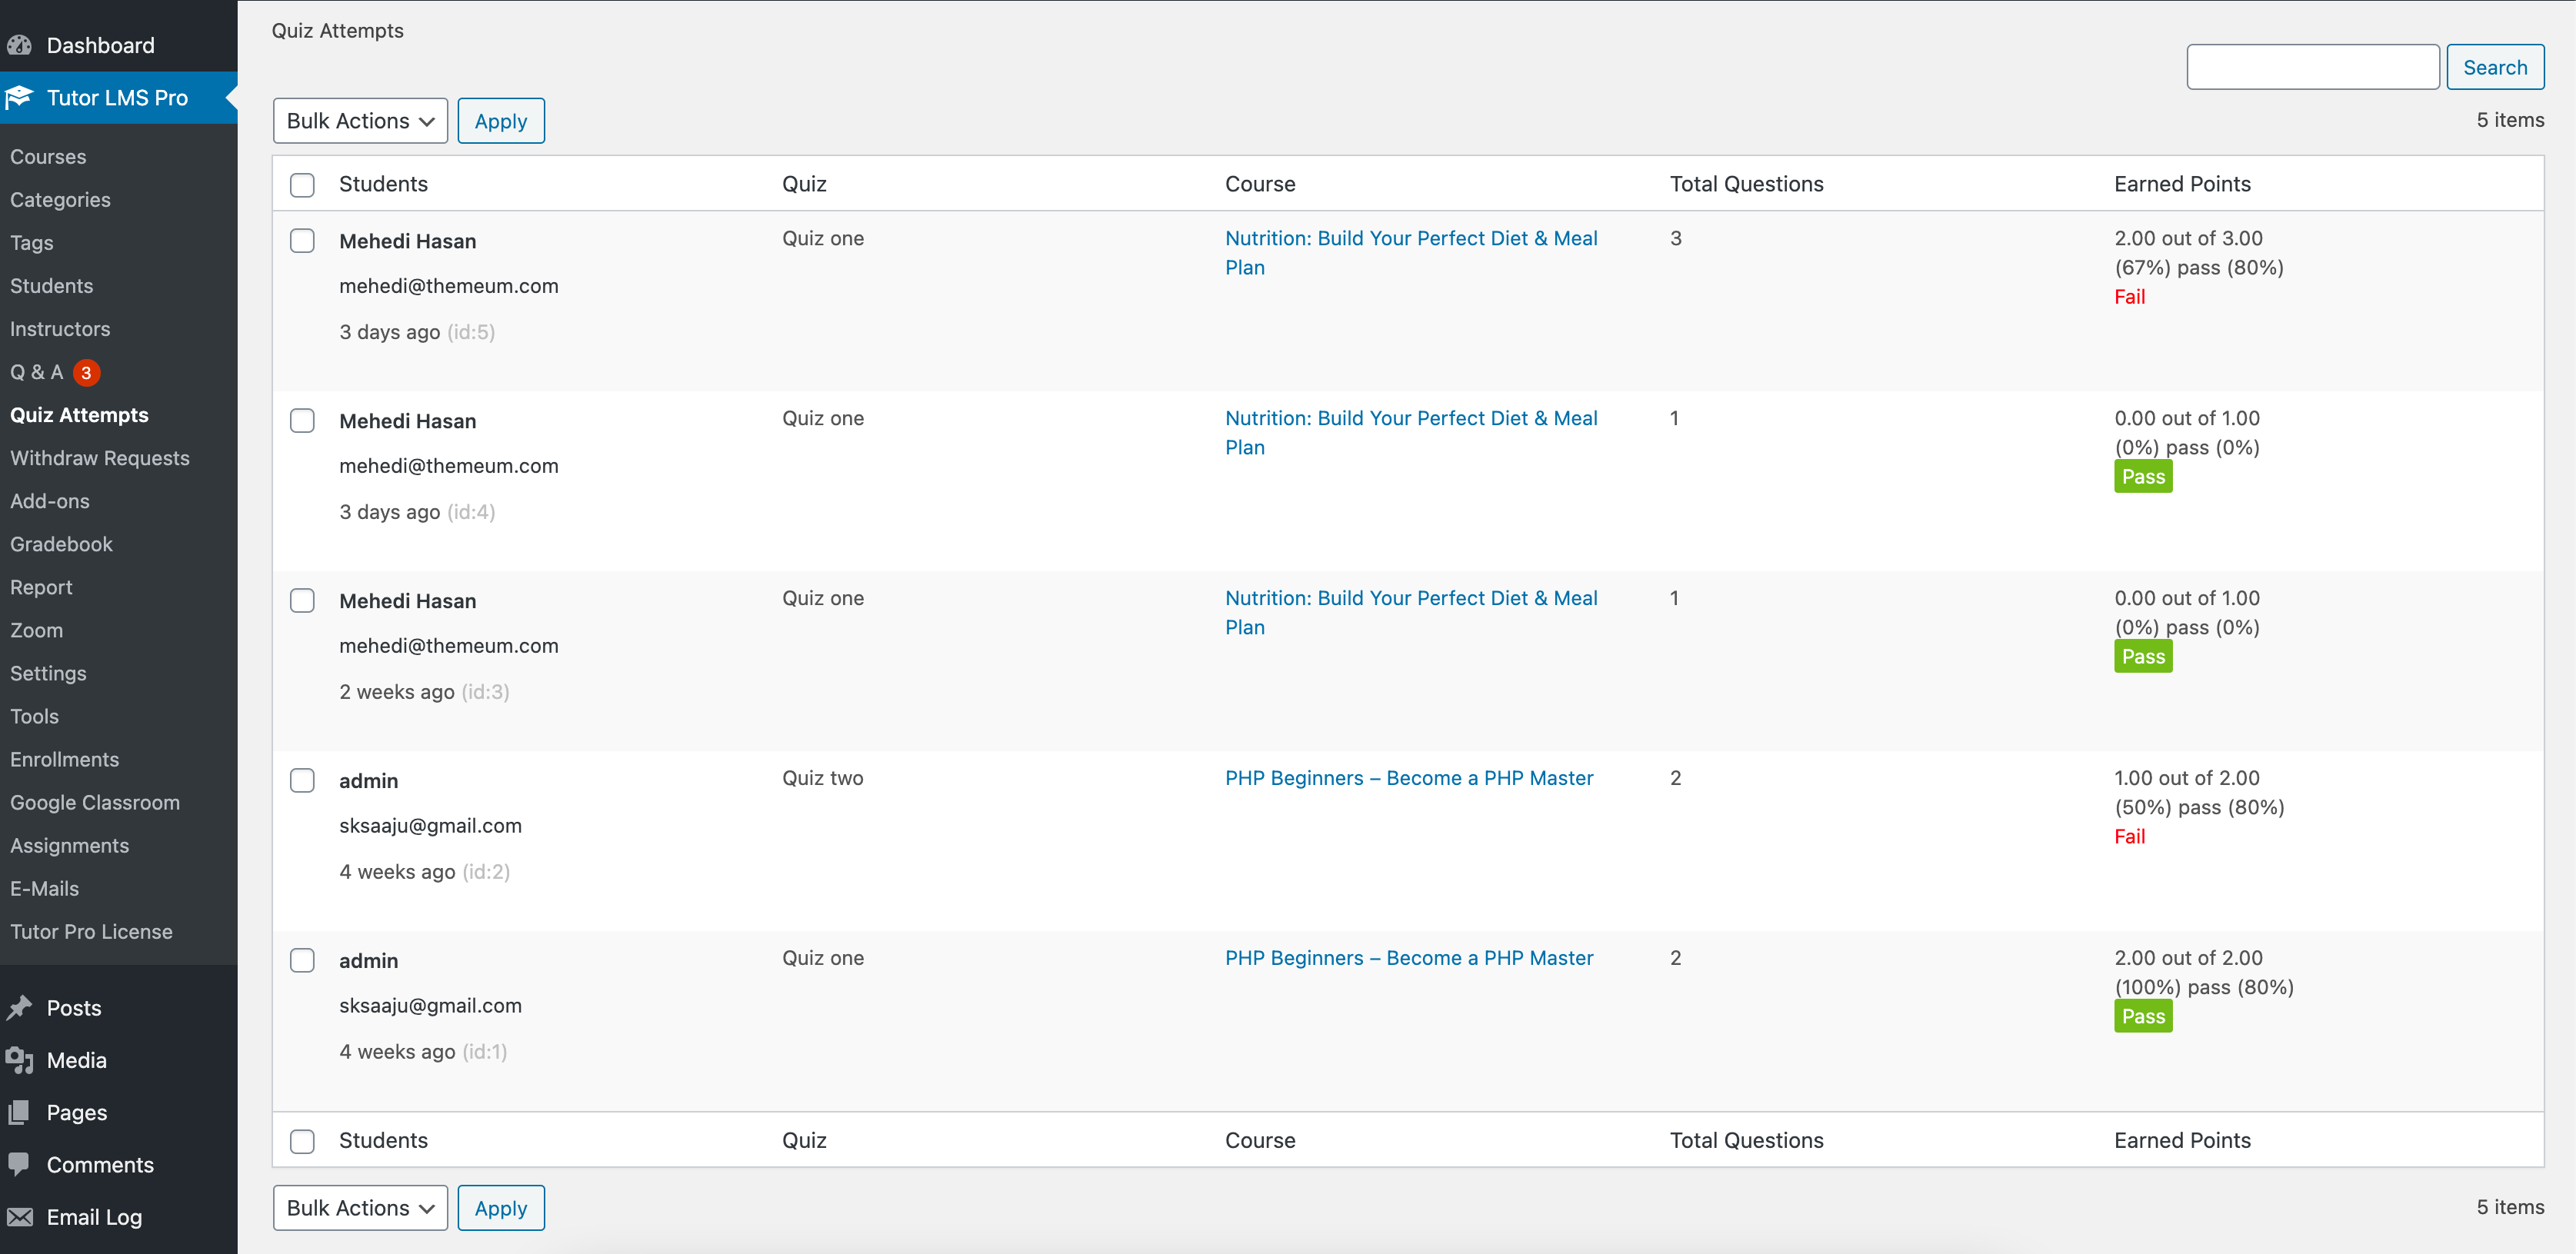Open Tools menu item
The width and height of the screenshot is (2576, 1254).
(34, 716)
